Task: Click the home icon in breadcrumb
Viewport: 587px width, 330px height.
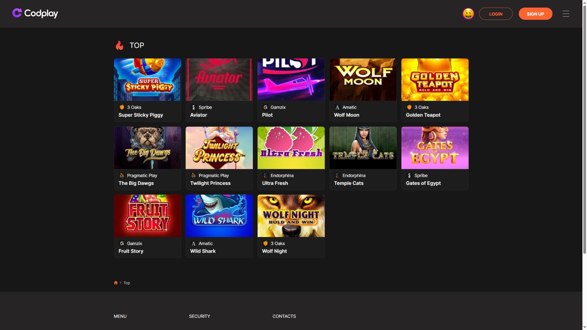Action: point(116,283)
